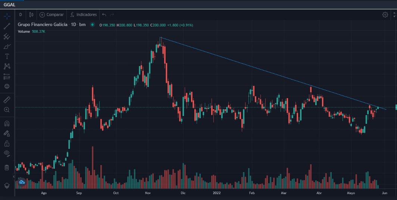This screenshot has height=200, width=397.
Task: Select the Text annotation tool
Action: click(7, 57)
